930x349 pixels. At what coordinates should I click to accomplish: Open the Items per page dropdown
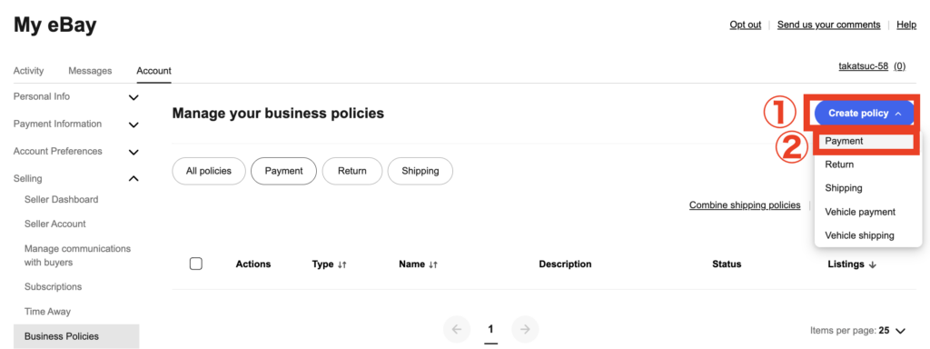(858, 331)
